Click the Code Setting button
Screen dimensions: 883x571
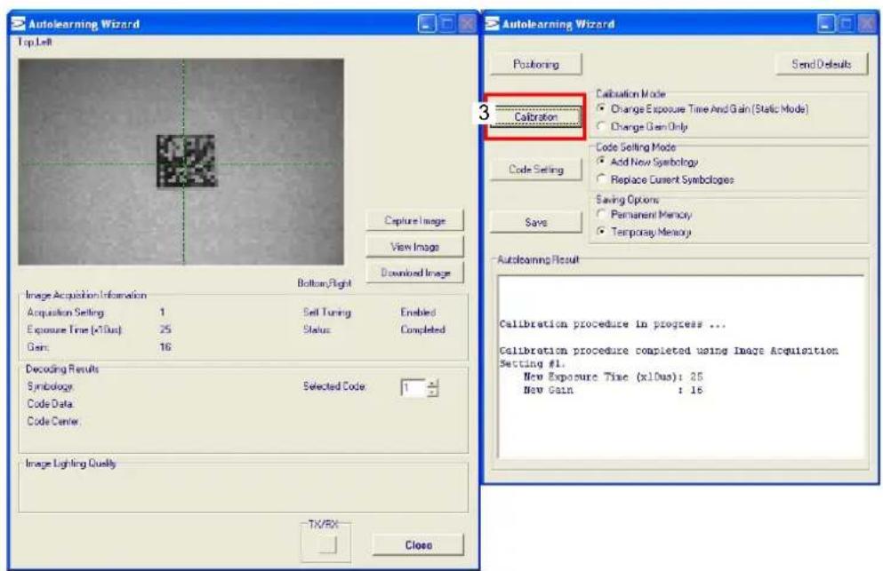pyautogui.click(x=535, y=170)
